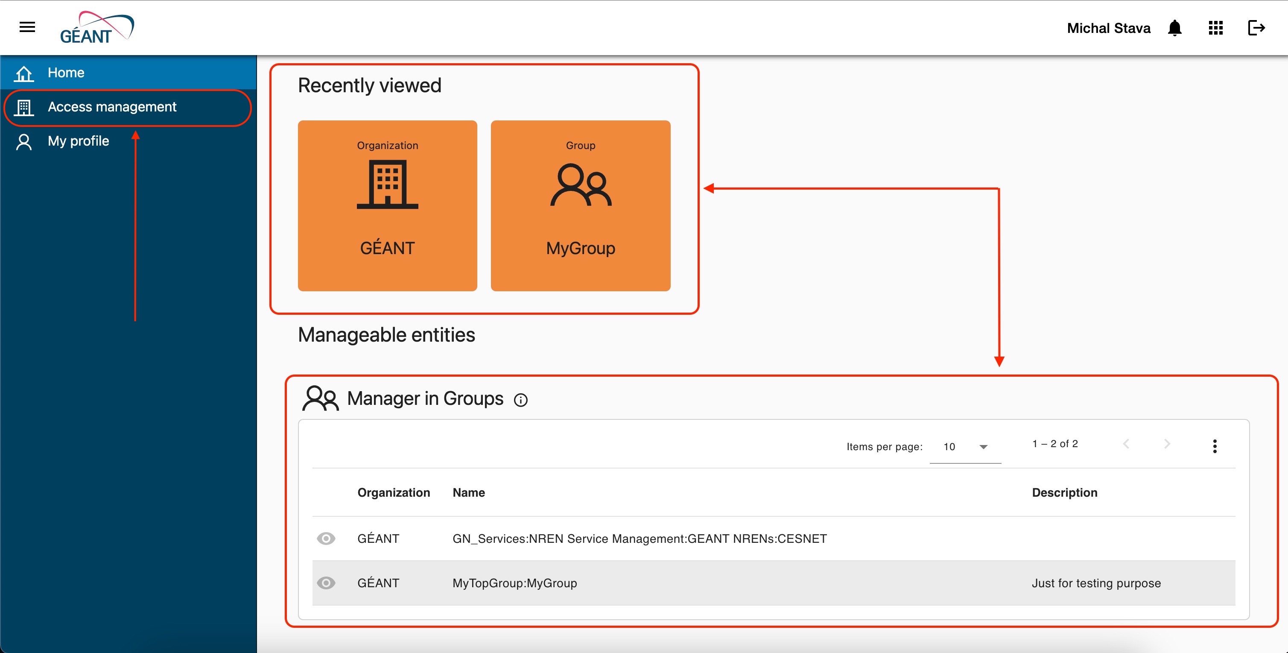Screen dimensions: 1288x653
Task: Click GÉANT organization cell in CESNET row
Action: (x=378, y=538)
